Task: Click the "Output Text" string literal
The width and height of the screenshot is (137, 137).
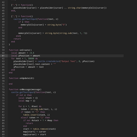Action: click(68, 61)
